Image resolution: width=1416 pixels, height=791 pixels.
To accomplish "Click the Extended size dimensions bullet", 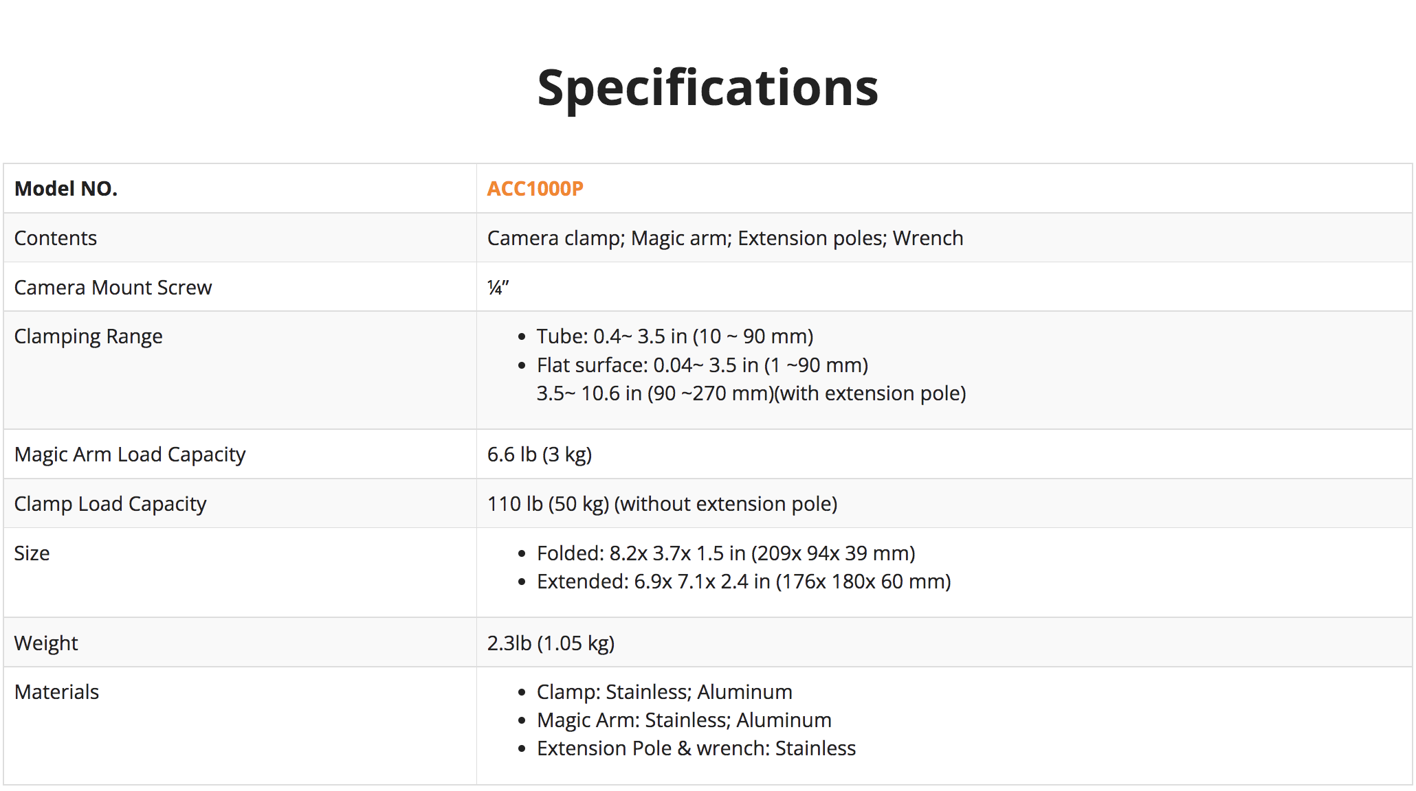I will 743,582.
